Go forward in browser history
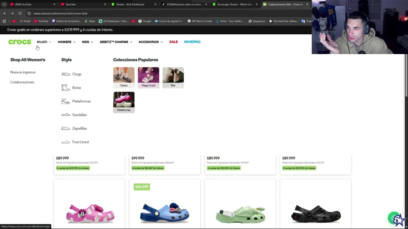Image resolution: width=408 pixels, height=229 pixels. [x=12, y=13]
